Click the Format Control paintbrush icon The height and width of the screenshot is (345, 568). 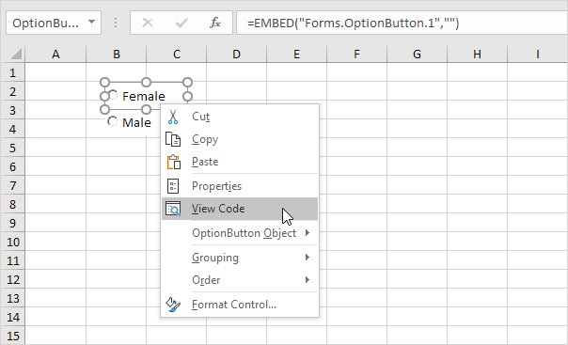coord(173,305)
